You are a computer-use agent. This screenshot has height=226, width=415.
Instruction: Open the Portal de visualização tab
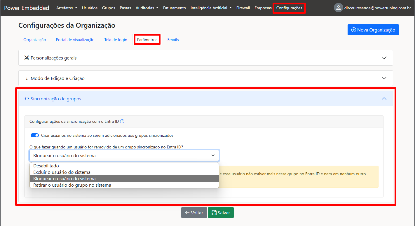click(75, 40)
